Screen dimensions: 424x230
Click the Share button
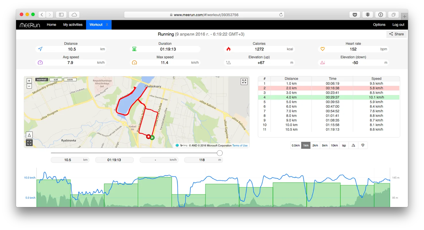[396, 34]
